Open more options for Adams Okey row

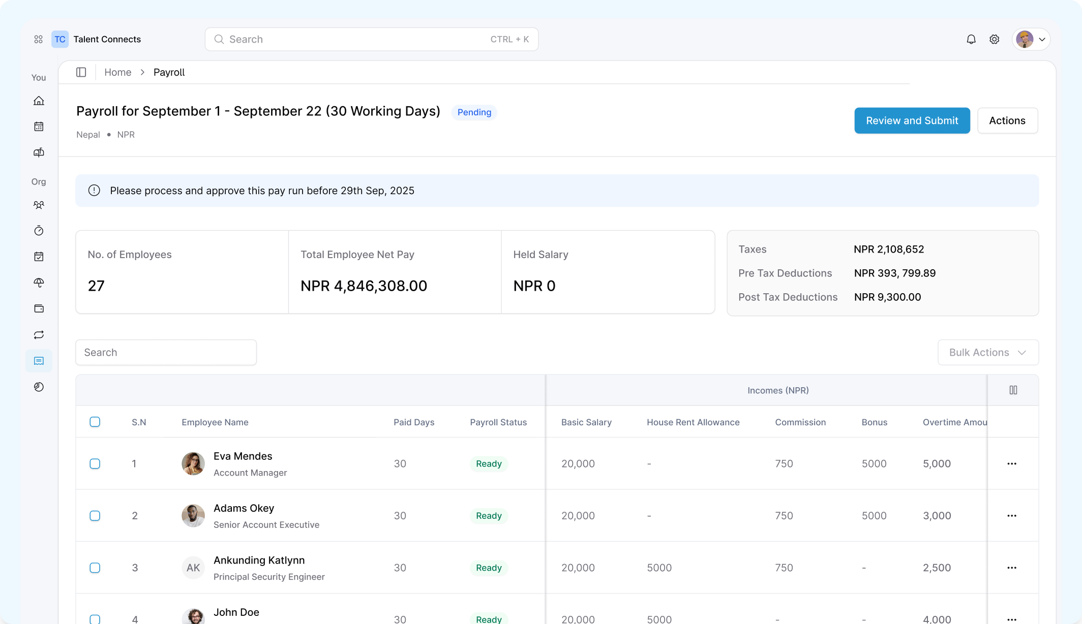1012,516
